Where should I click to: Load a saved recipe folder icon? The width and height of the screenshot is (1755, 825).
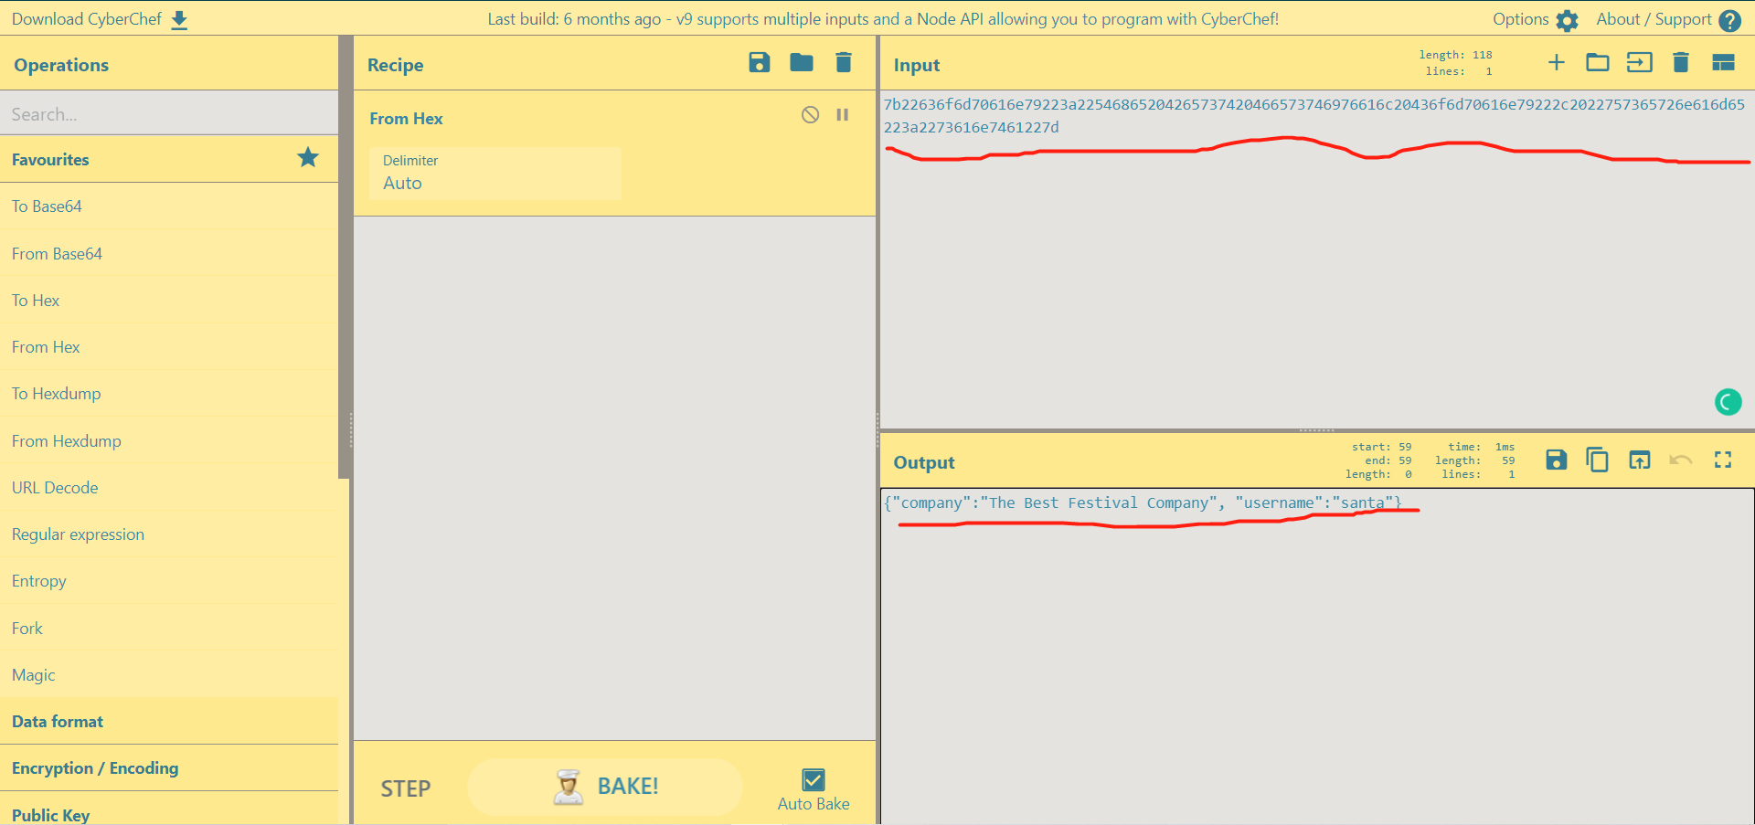tap(802, 63)
